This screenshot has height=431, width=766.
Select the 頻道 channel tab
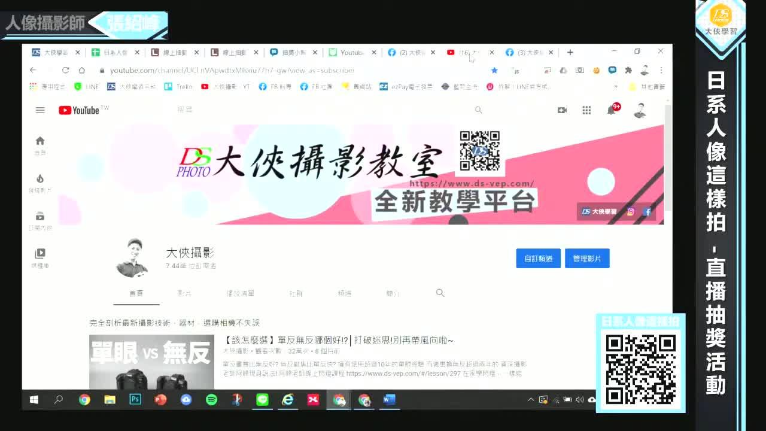345,293
